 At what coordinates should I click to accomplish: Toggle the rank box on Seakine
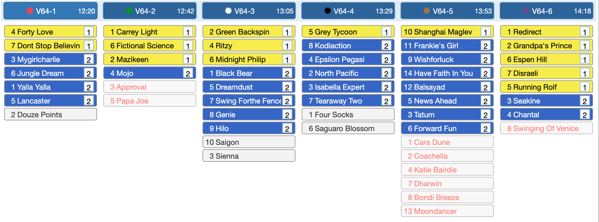click(585, 101)
